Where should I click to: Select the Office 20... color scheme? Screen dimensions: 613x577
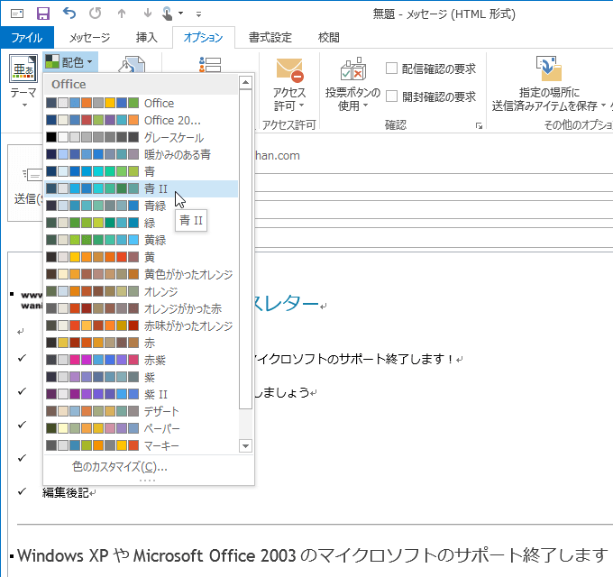point(142,121)
